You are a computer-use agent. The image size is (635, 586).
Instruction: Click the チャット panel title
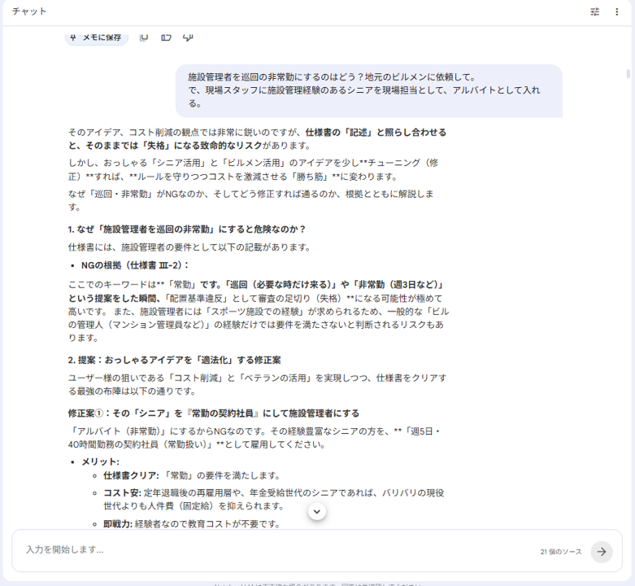pos(29,11)
